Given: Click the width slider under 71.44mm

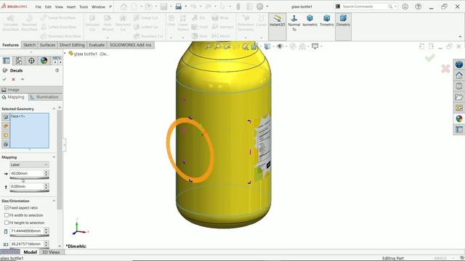Looking at the screenshot, I should pos(29,236).
